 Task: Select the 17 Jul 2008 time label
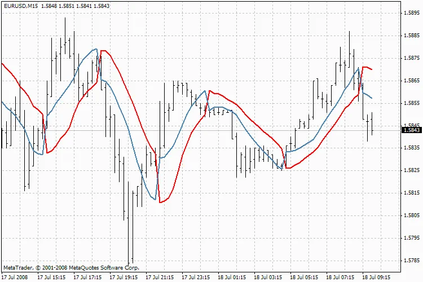(15, 277)
